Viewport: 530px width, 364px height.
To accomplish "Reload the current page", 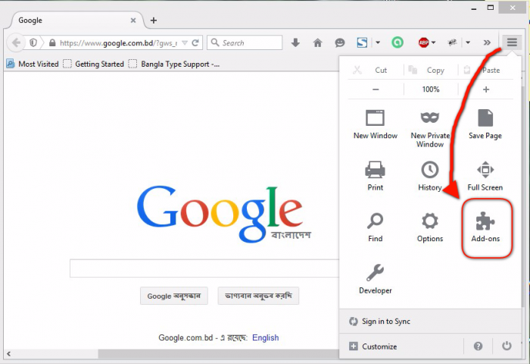I will (x=195, y=43).
